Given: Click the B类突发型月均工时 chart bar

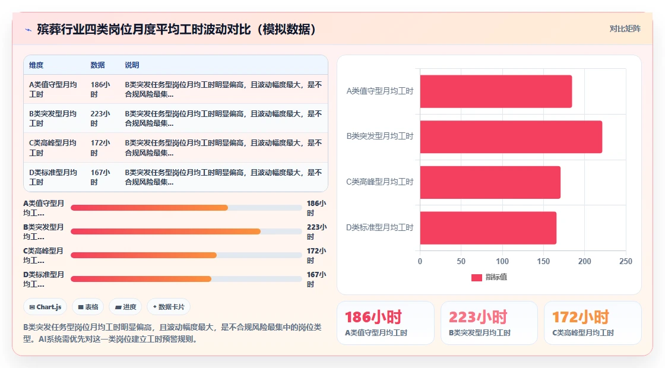Looking at the screenshot, I should [511, 137].
